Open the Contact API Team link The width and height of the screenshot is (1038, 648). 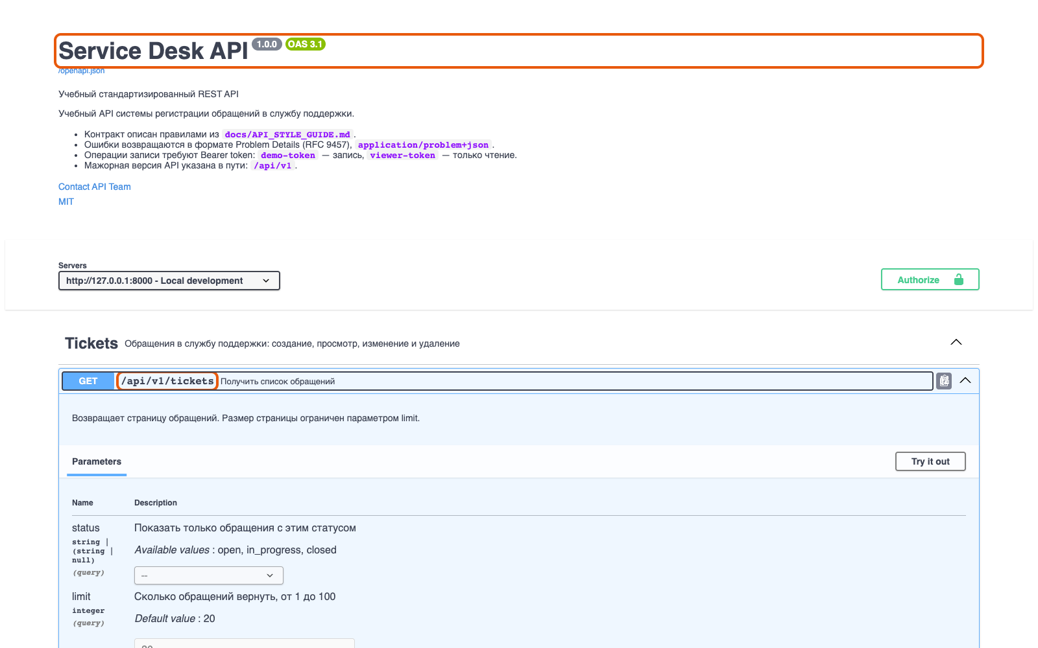[95, 187]
